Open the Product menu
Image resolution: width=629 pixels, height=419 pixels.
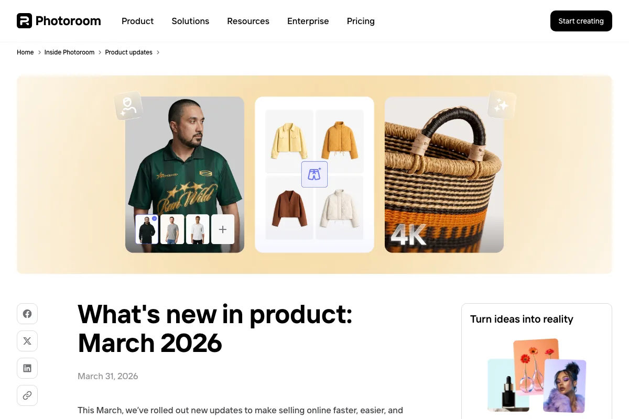coord(137,21)
